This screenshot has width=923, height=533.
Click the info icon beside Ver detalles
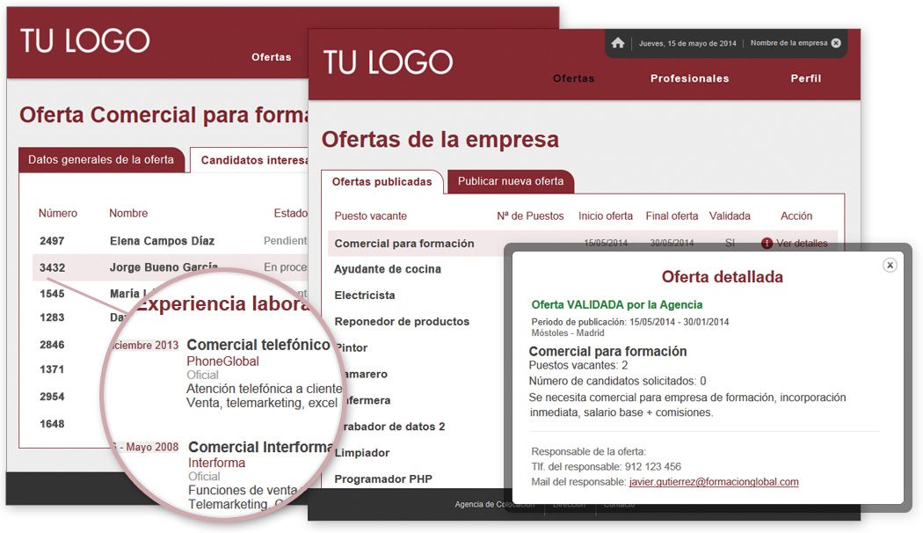click(x=767, y=244)
